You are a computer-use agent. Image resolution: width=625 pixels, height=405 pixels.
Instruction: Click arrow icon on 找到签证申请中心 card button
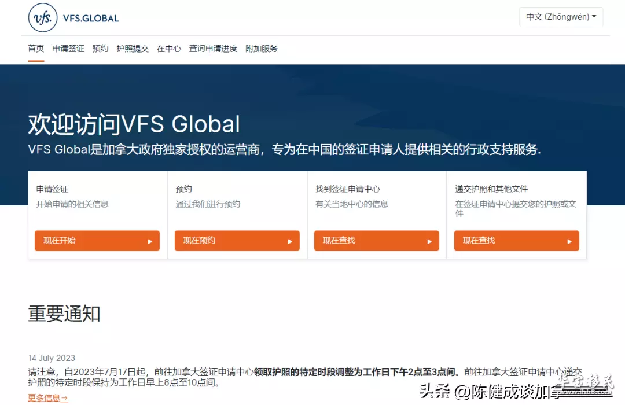tap(429, 242)
